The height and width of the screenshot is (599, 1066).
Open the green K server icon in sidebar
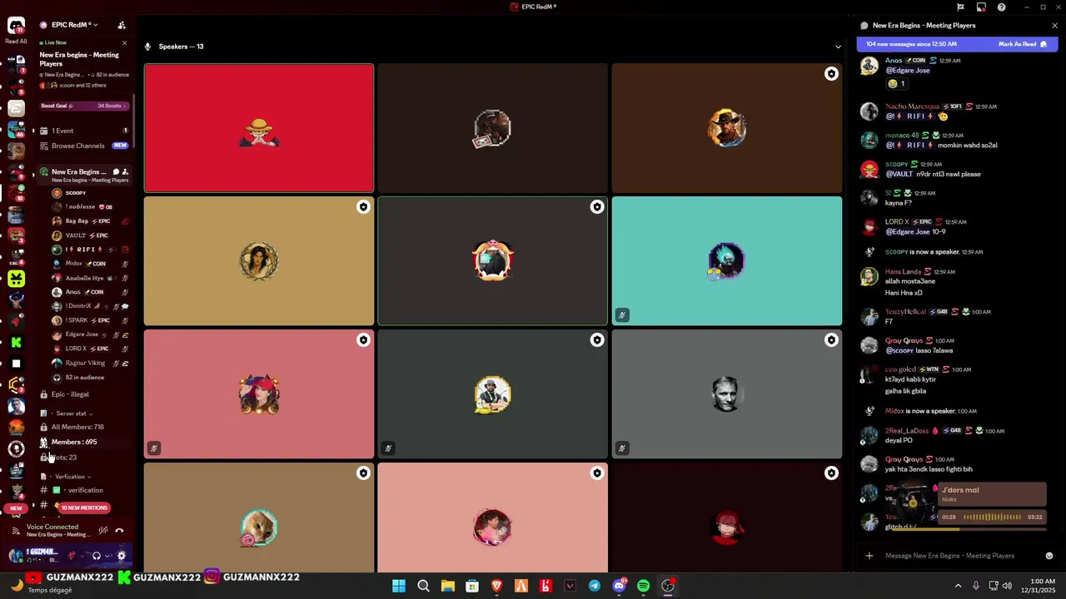16,342
